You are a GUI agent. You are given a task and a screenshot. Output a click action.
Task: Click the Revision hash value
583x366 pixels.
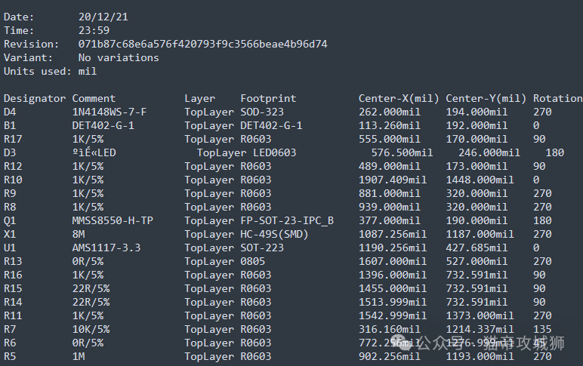(202, 45)
